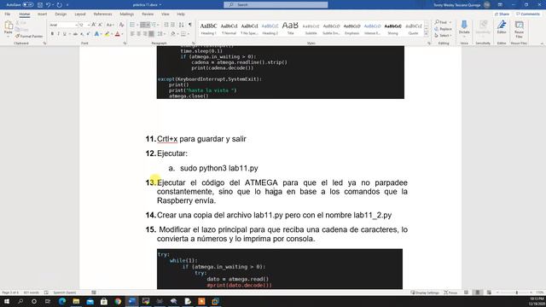
Task: Open the Editor pane
Action: (502, 26)
